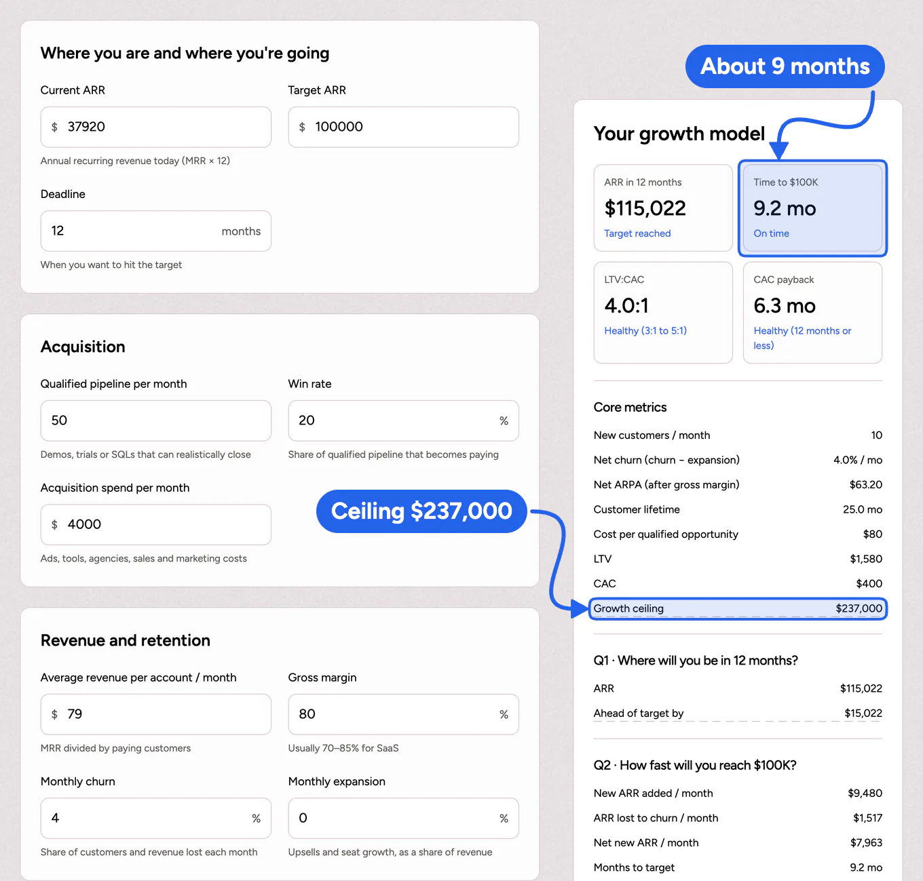Viewport: 923px width, 881px height.
Task: Click the Qualified pipeline per month field
Action: pyautogui.click(x=155, y=420)
